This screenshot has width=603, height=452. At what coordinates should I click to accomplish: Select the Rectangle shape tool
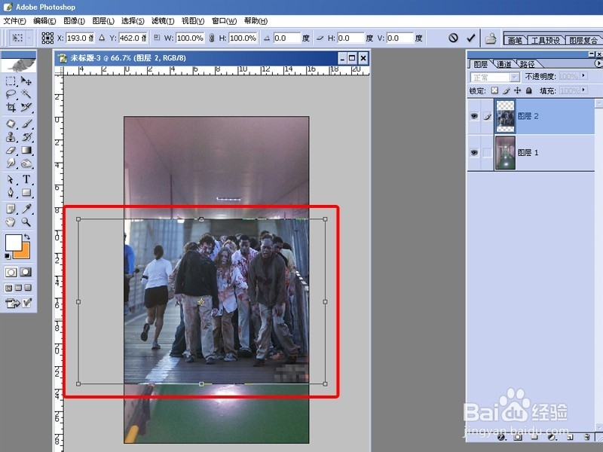tap(26, 193)
